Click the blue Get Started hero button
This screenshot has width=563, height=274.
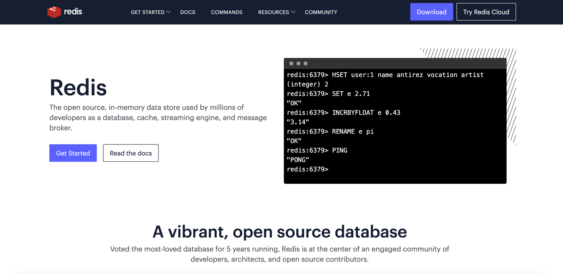pyautogui.click(x=73, y=153)
